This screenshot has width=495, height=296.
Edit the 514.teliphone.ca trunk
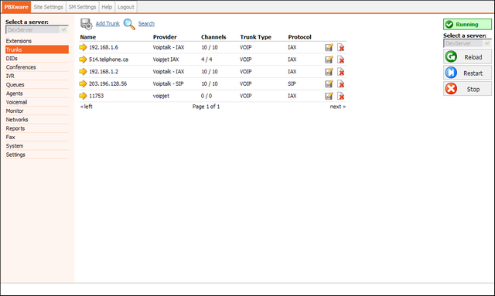(x=329, y=60)
